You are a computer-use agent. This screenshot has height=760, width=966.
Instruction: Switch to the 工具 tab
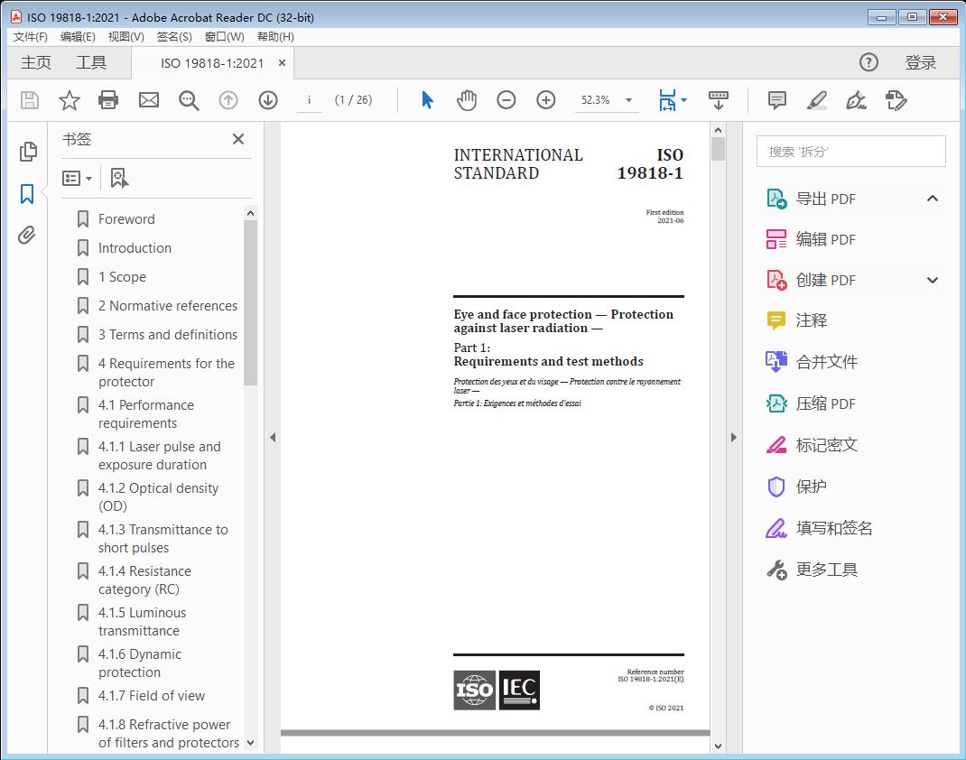[x=91, y=62]
